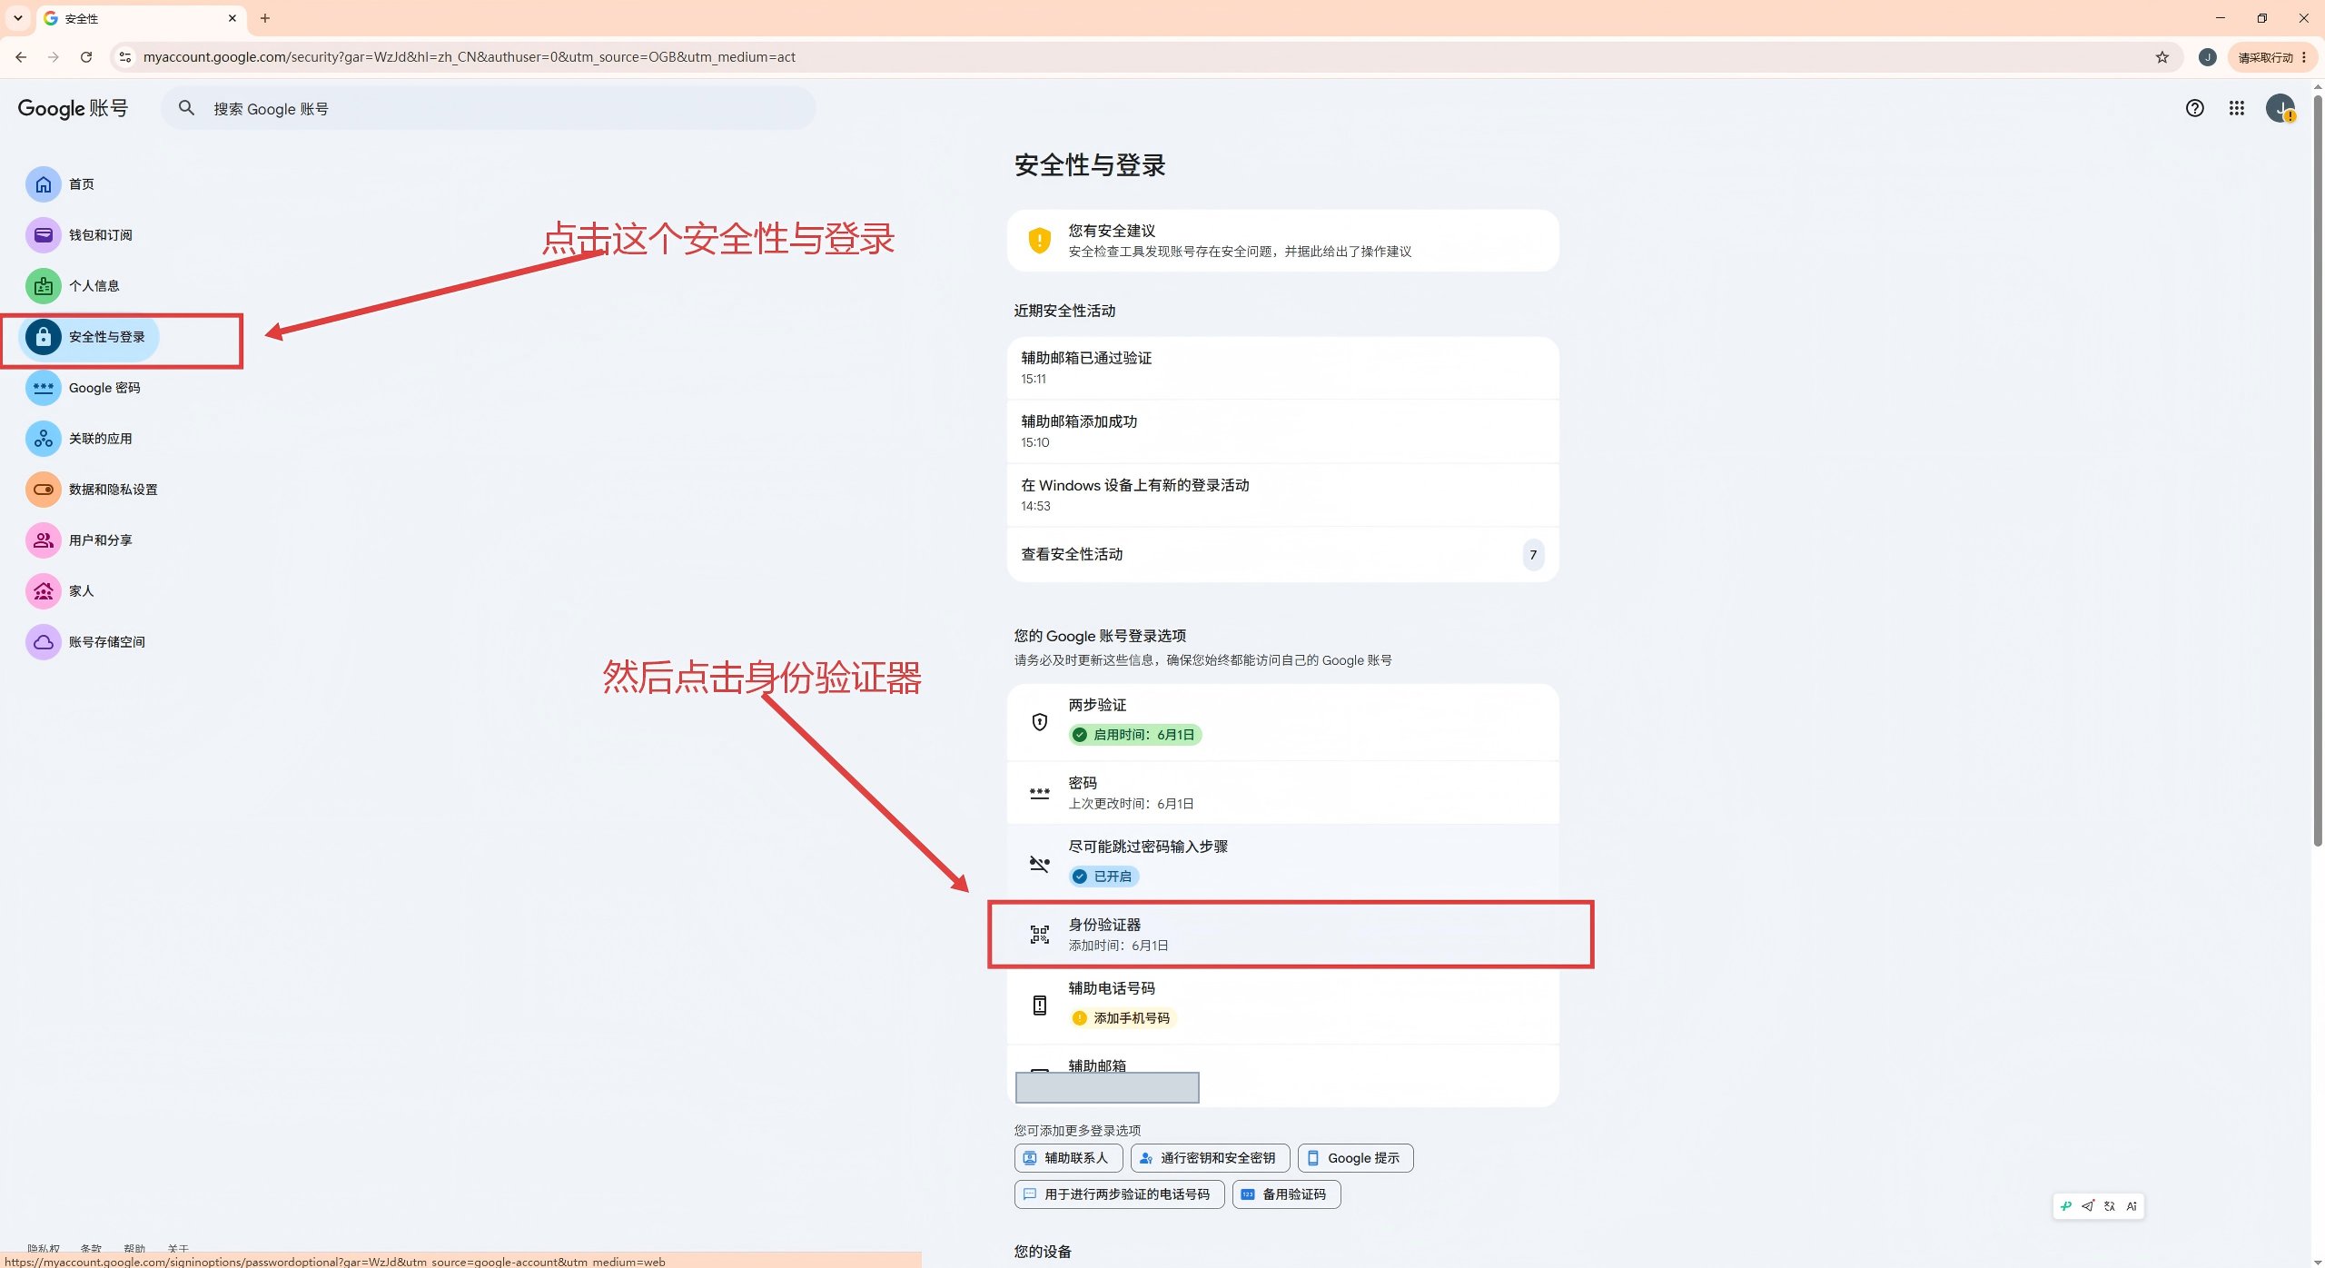2325x1268 pixels.
Task: Open 您有安全建议 card
Action: (1282, 241)
